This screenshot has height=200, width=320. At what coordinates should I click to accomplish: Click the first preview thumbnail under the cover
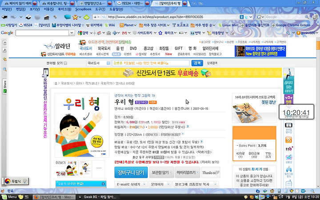72,169
